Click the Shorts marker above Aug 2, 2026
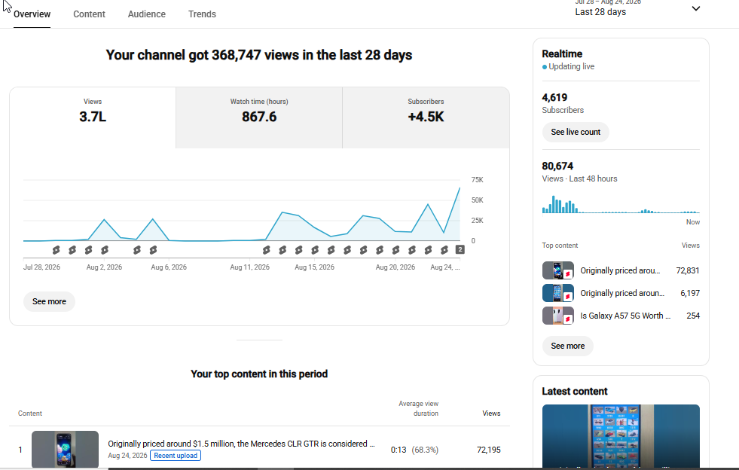The image size is (739, 470). [105, 250]
